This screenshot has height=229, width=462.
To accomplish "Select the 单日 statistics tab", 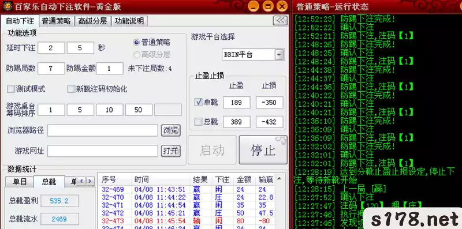I will 20,182.
